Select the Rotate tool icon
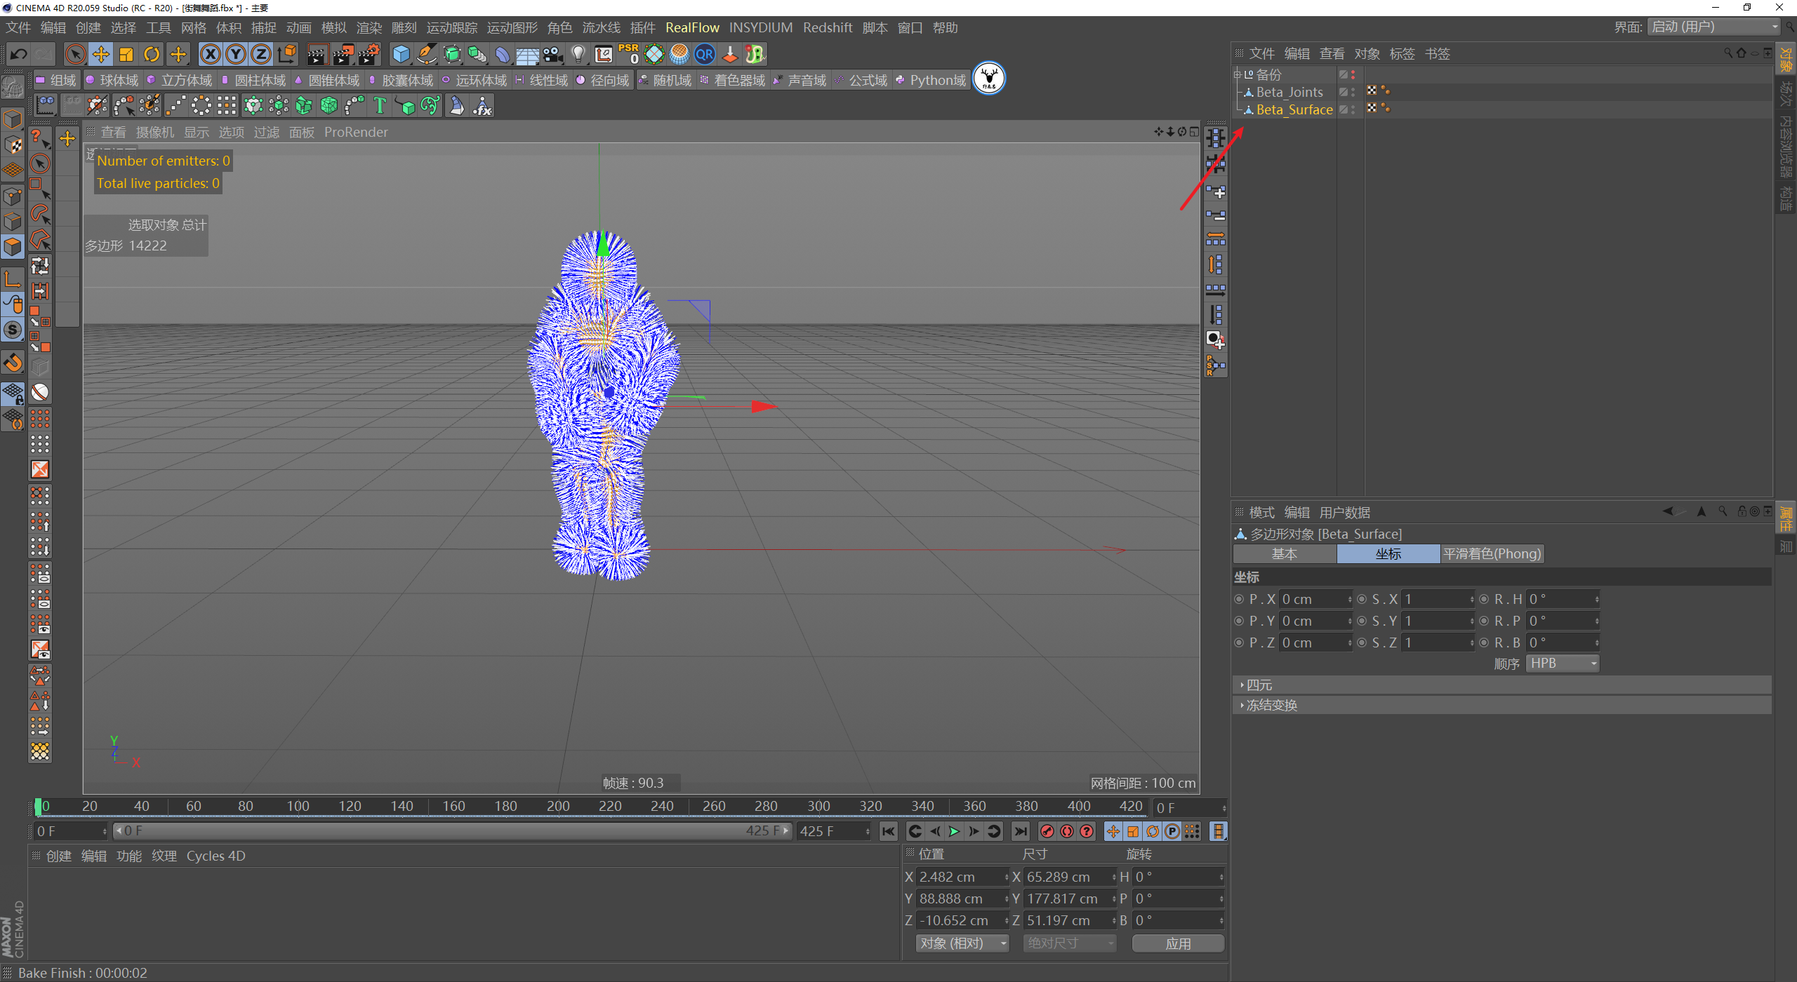This screenshot has width=1797, height=982. click(x=152, y=54)
